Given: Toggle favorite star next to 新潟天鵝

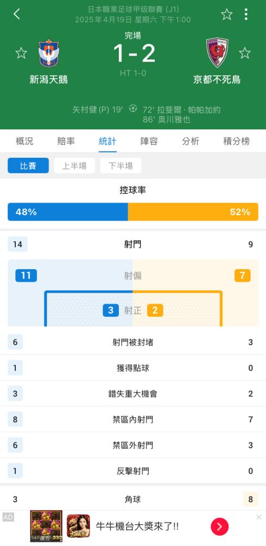Looking at the screenshot, I should pos(21,53).
